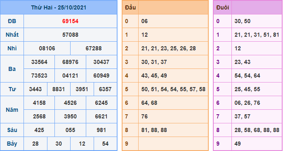The height and width of the screenshot is (151, 283).
Task: Click the Ba prize number 68976
Action: (71, 62)
